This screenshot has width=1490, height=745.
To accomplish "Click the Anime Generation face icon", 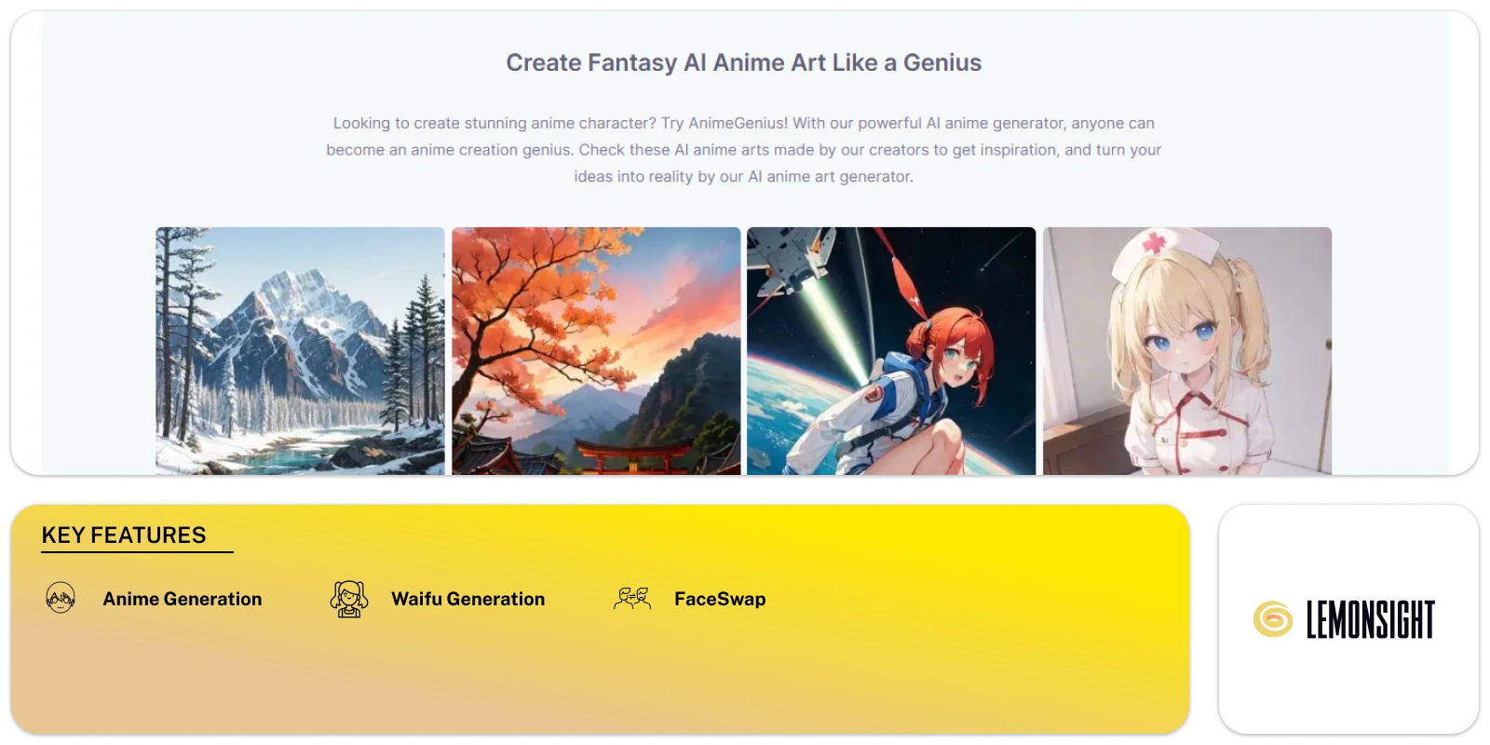I will point(61,598).
